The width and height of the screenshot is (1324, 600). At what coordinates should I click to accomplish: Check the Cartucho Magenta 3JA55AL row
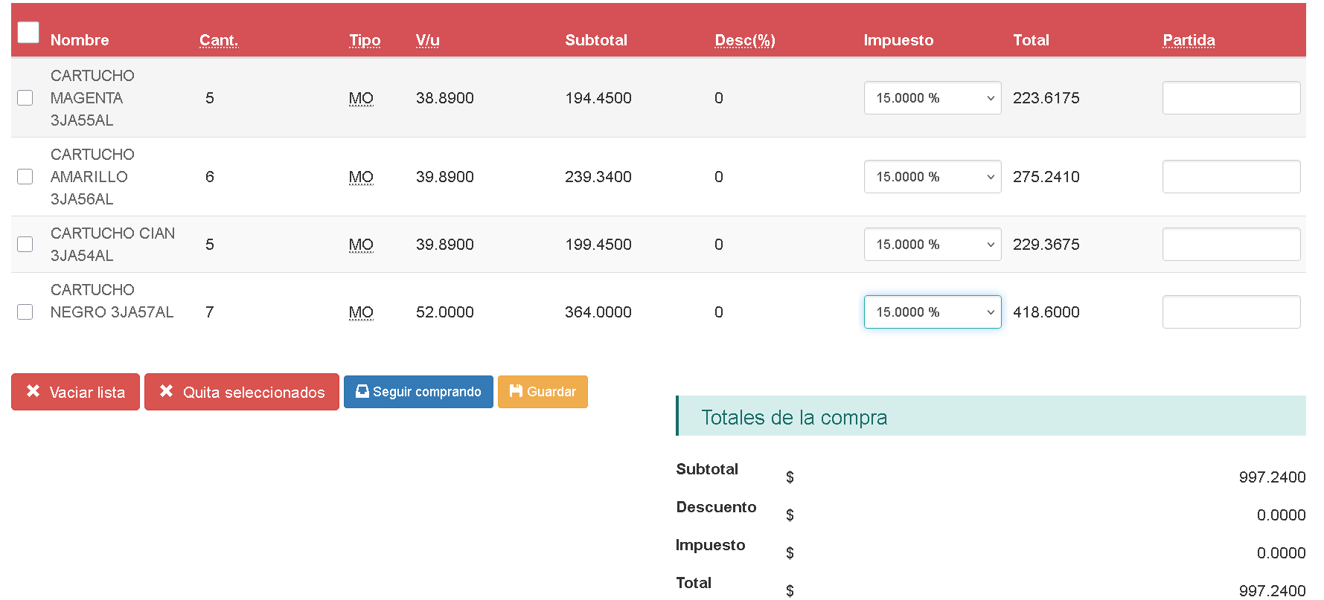coord(25,98)
